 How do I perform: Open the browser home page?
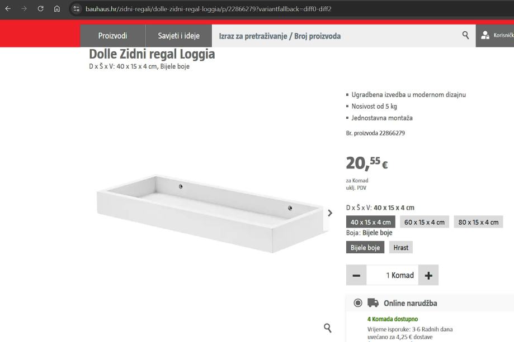pos(57,9)
